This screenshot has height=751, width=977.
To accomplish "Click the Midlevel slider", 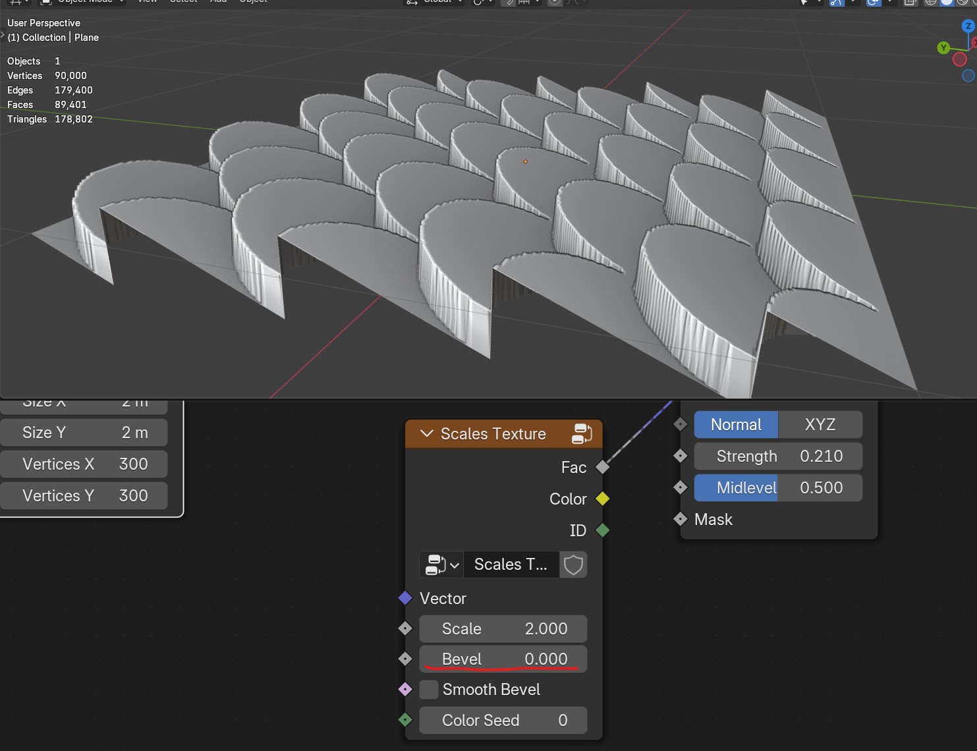I will 778,487.
